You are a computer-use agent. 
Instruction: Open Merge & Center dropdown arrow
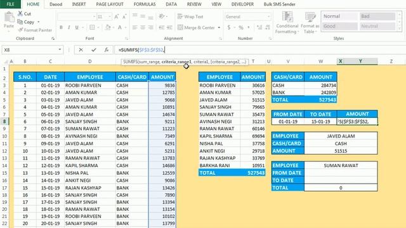[219, 27]
